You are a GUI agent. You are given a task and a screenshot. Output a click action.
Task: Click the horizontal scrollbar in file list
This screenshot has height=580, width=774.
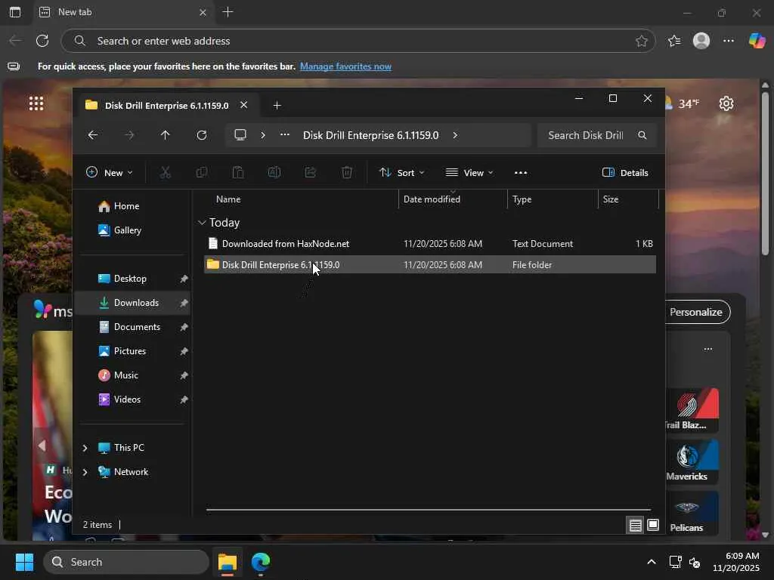pos(428,510)
